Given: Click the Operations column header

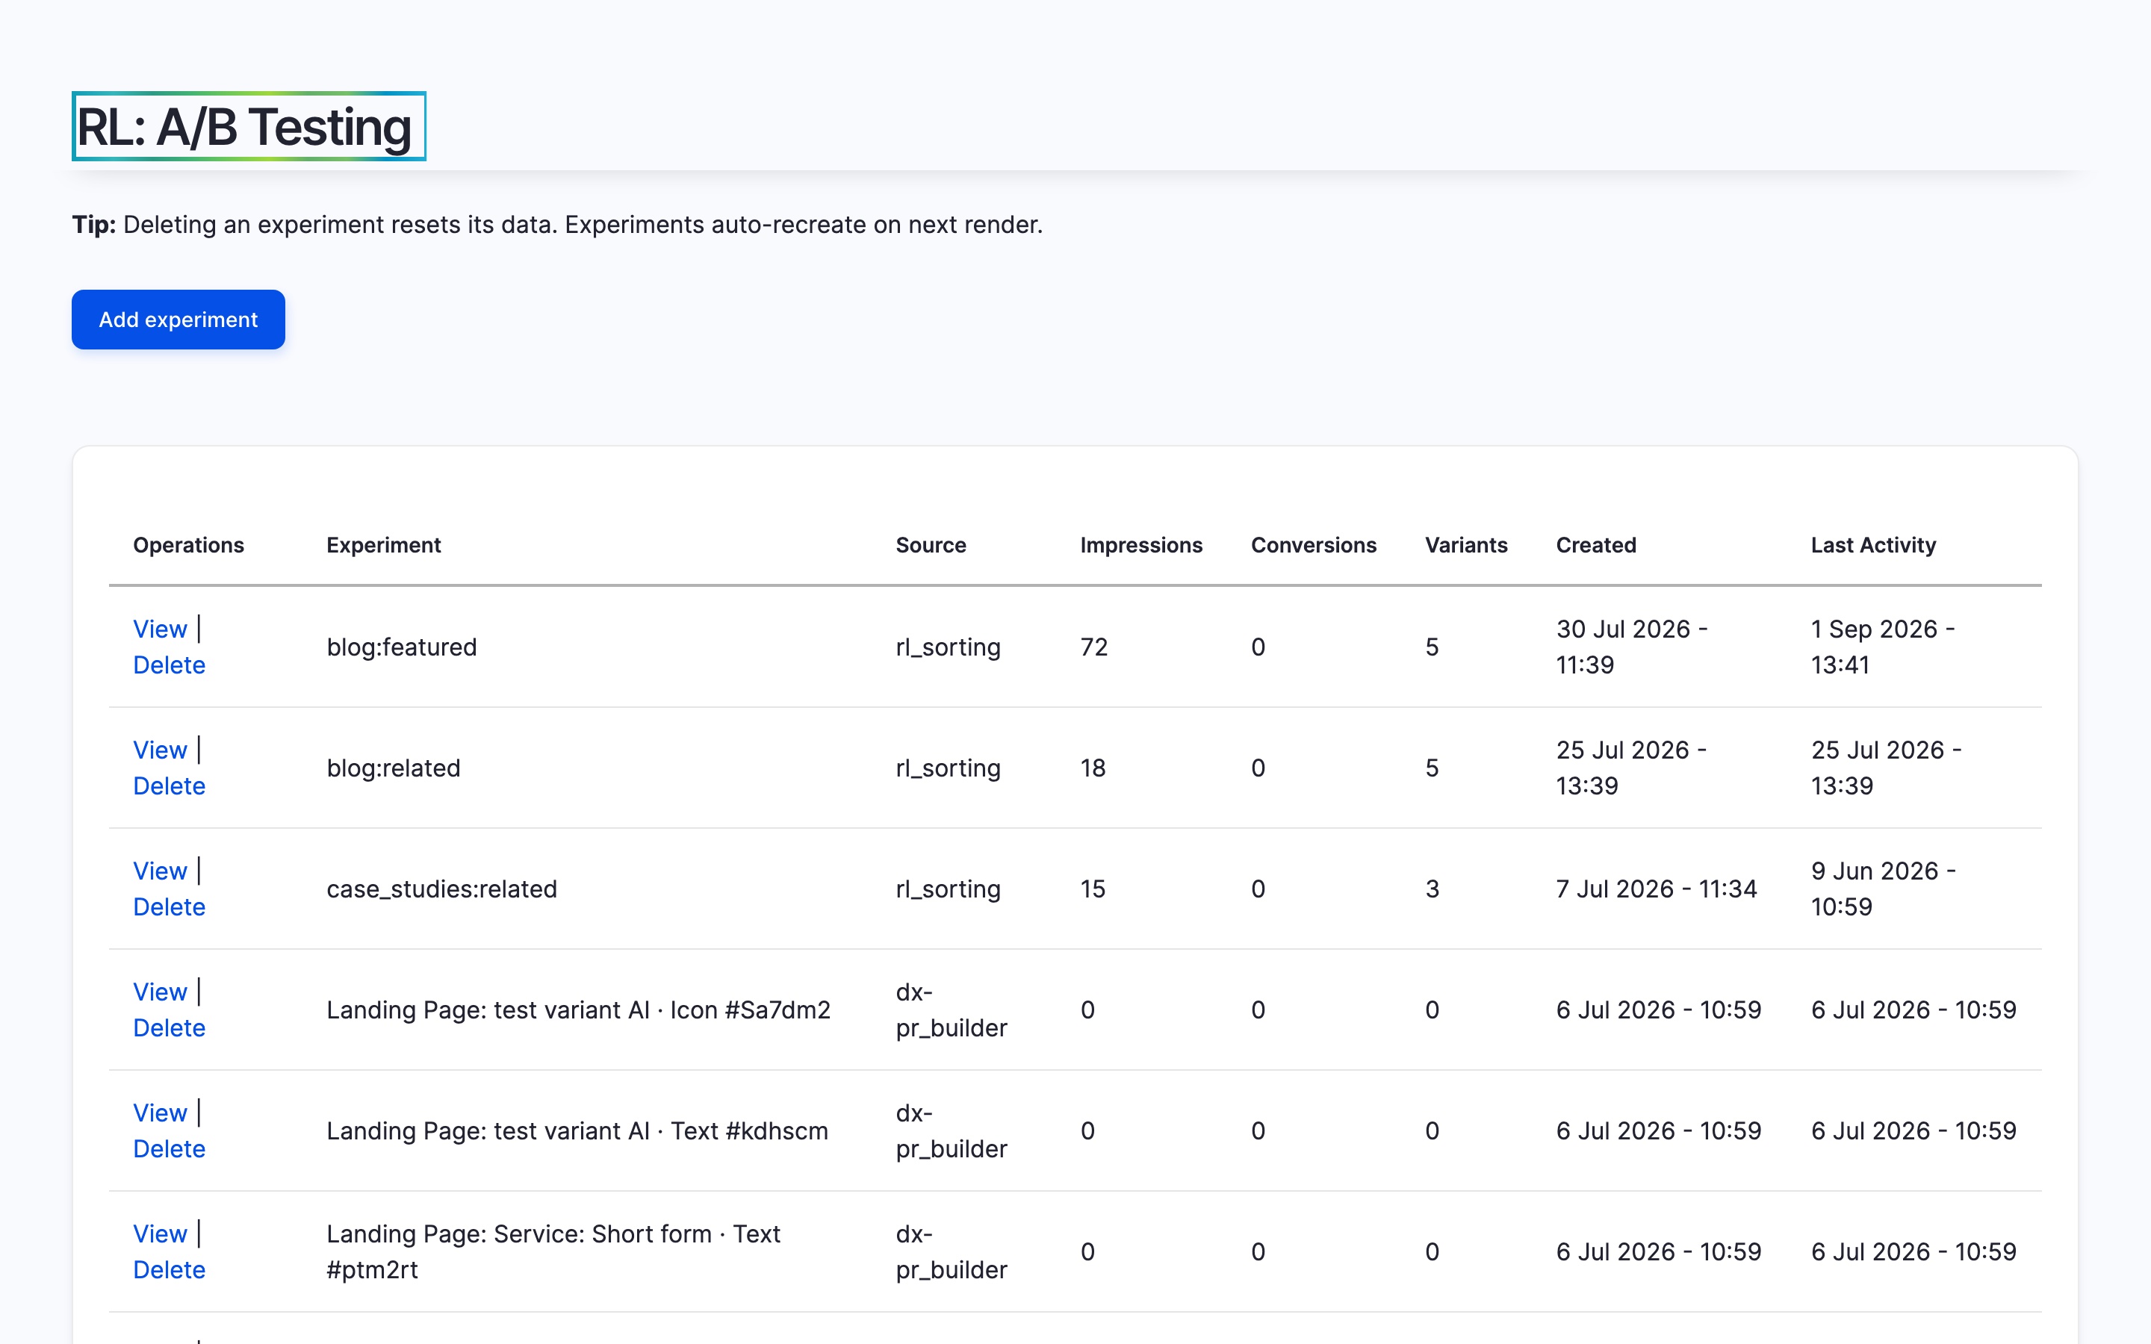Looking at the screenshot, I should [188, 545].
